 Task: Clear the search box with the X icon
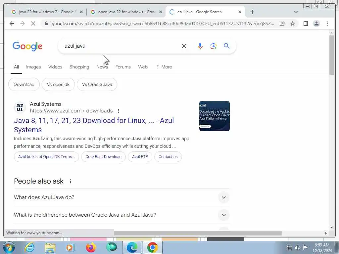pyautogui.click(x=184, y=46)
